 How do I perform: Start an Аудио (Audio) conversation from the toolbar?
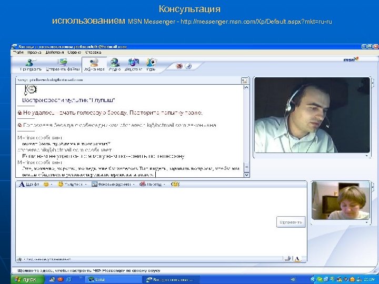[x=115, y=65]
